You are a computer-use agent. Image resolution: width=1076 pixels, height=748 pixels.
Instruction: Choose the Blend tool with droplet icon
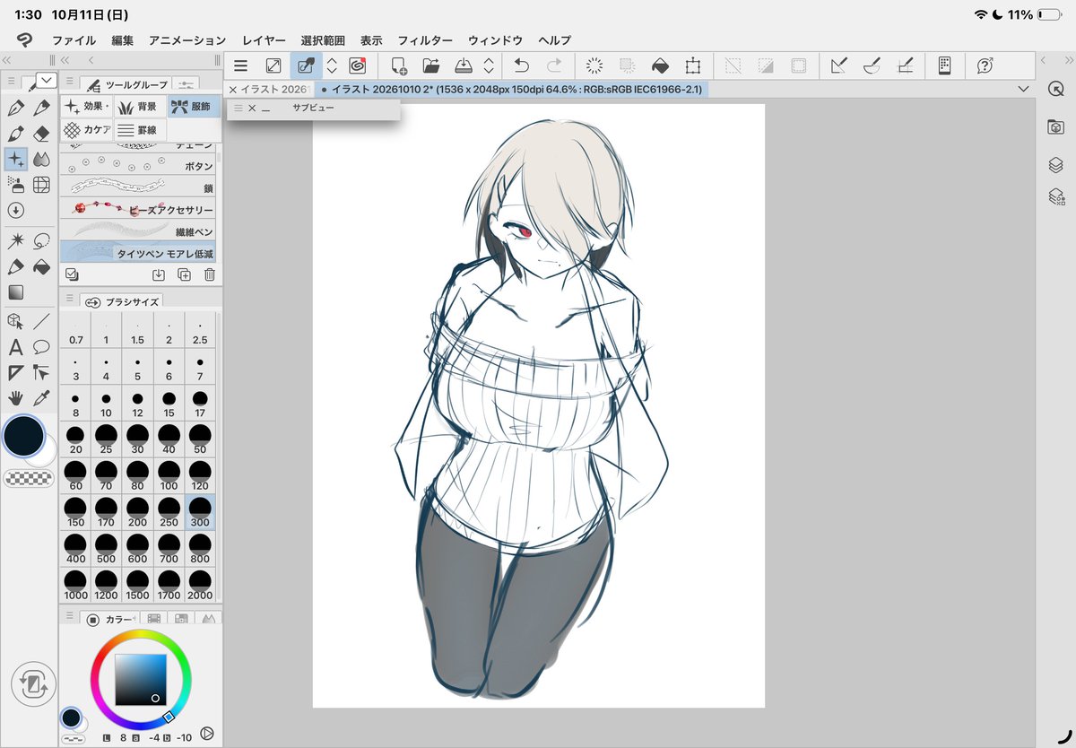(41, 159)
